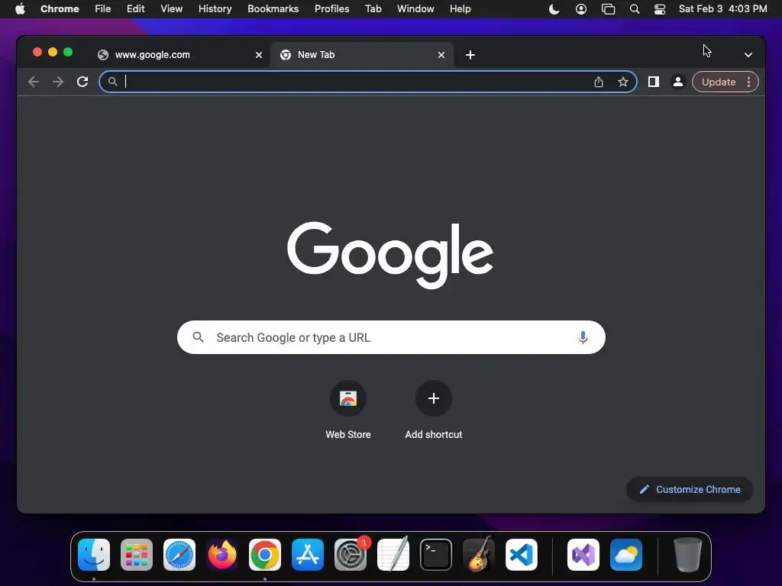Screen dimensions: 782x586
Task: Open the Window menu
Action: point(415,9)
